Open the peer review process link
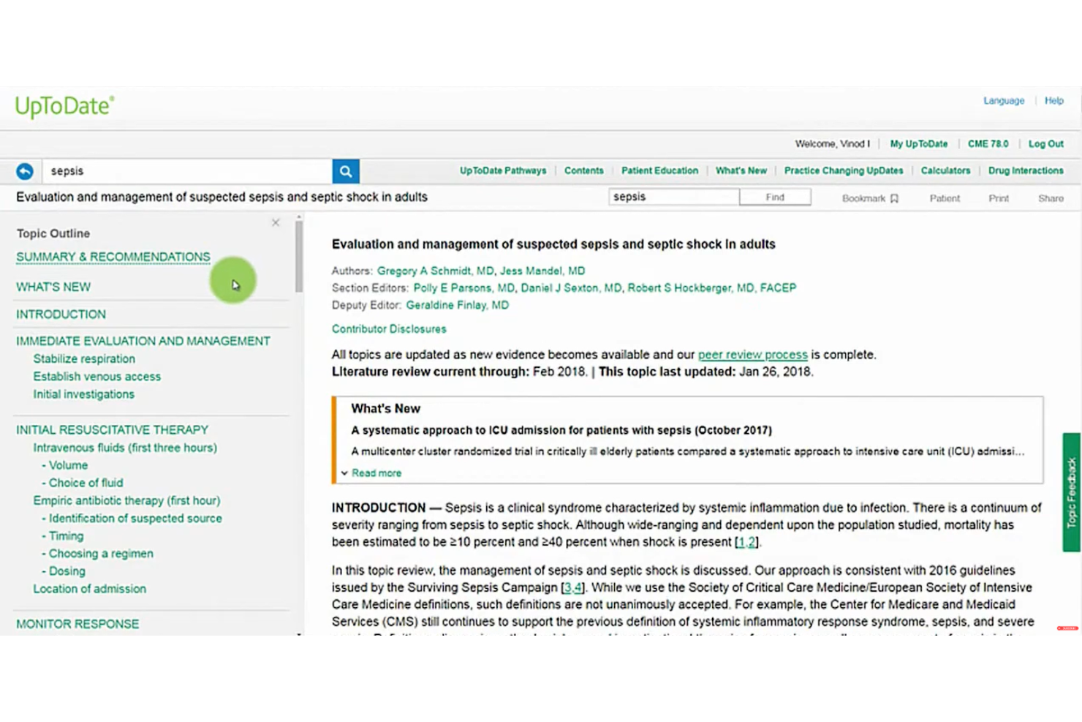 point(753,355)
